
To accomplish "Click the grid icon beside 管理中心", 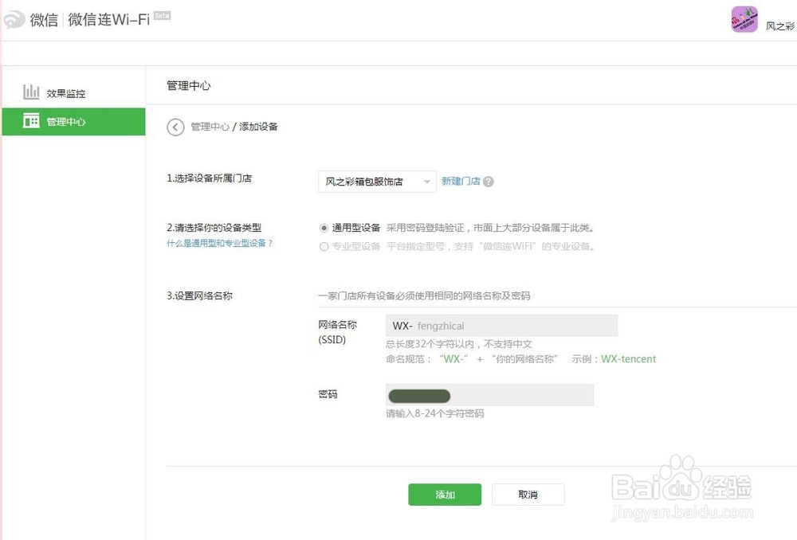I will 30,121.
